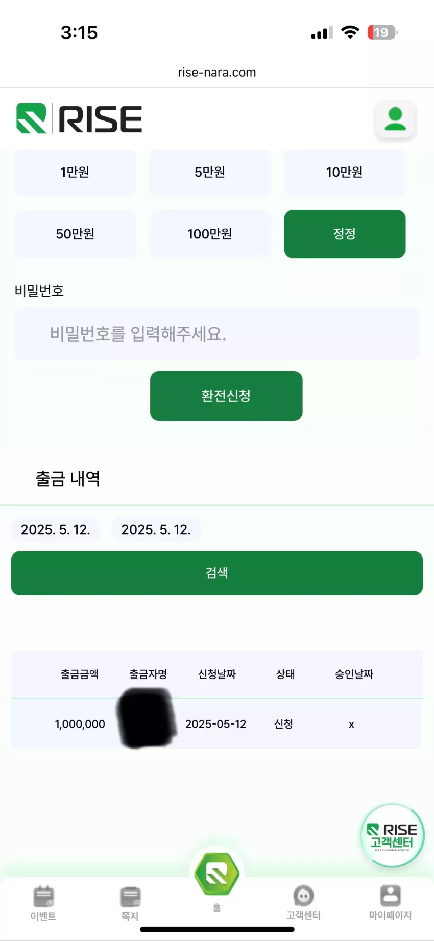Select the 1만원 amount button
This screenshot has height=941, width=434.
coord(75,172)
